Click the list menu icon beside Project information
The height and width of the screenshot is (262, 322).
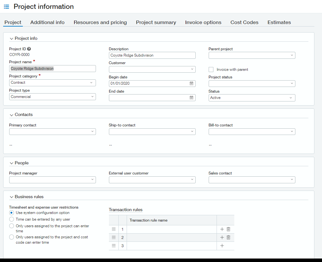(6, 6)
